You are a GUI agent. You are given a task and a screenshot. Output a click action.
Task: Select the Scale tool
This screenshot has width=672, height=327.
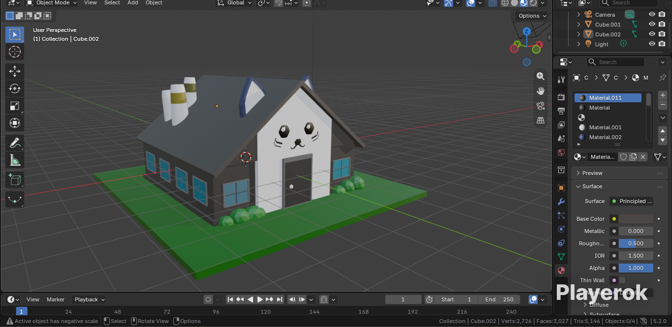point(15,106)
